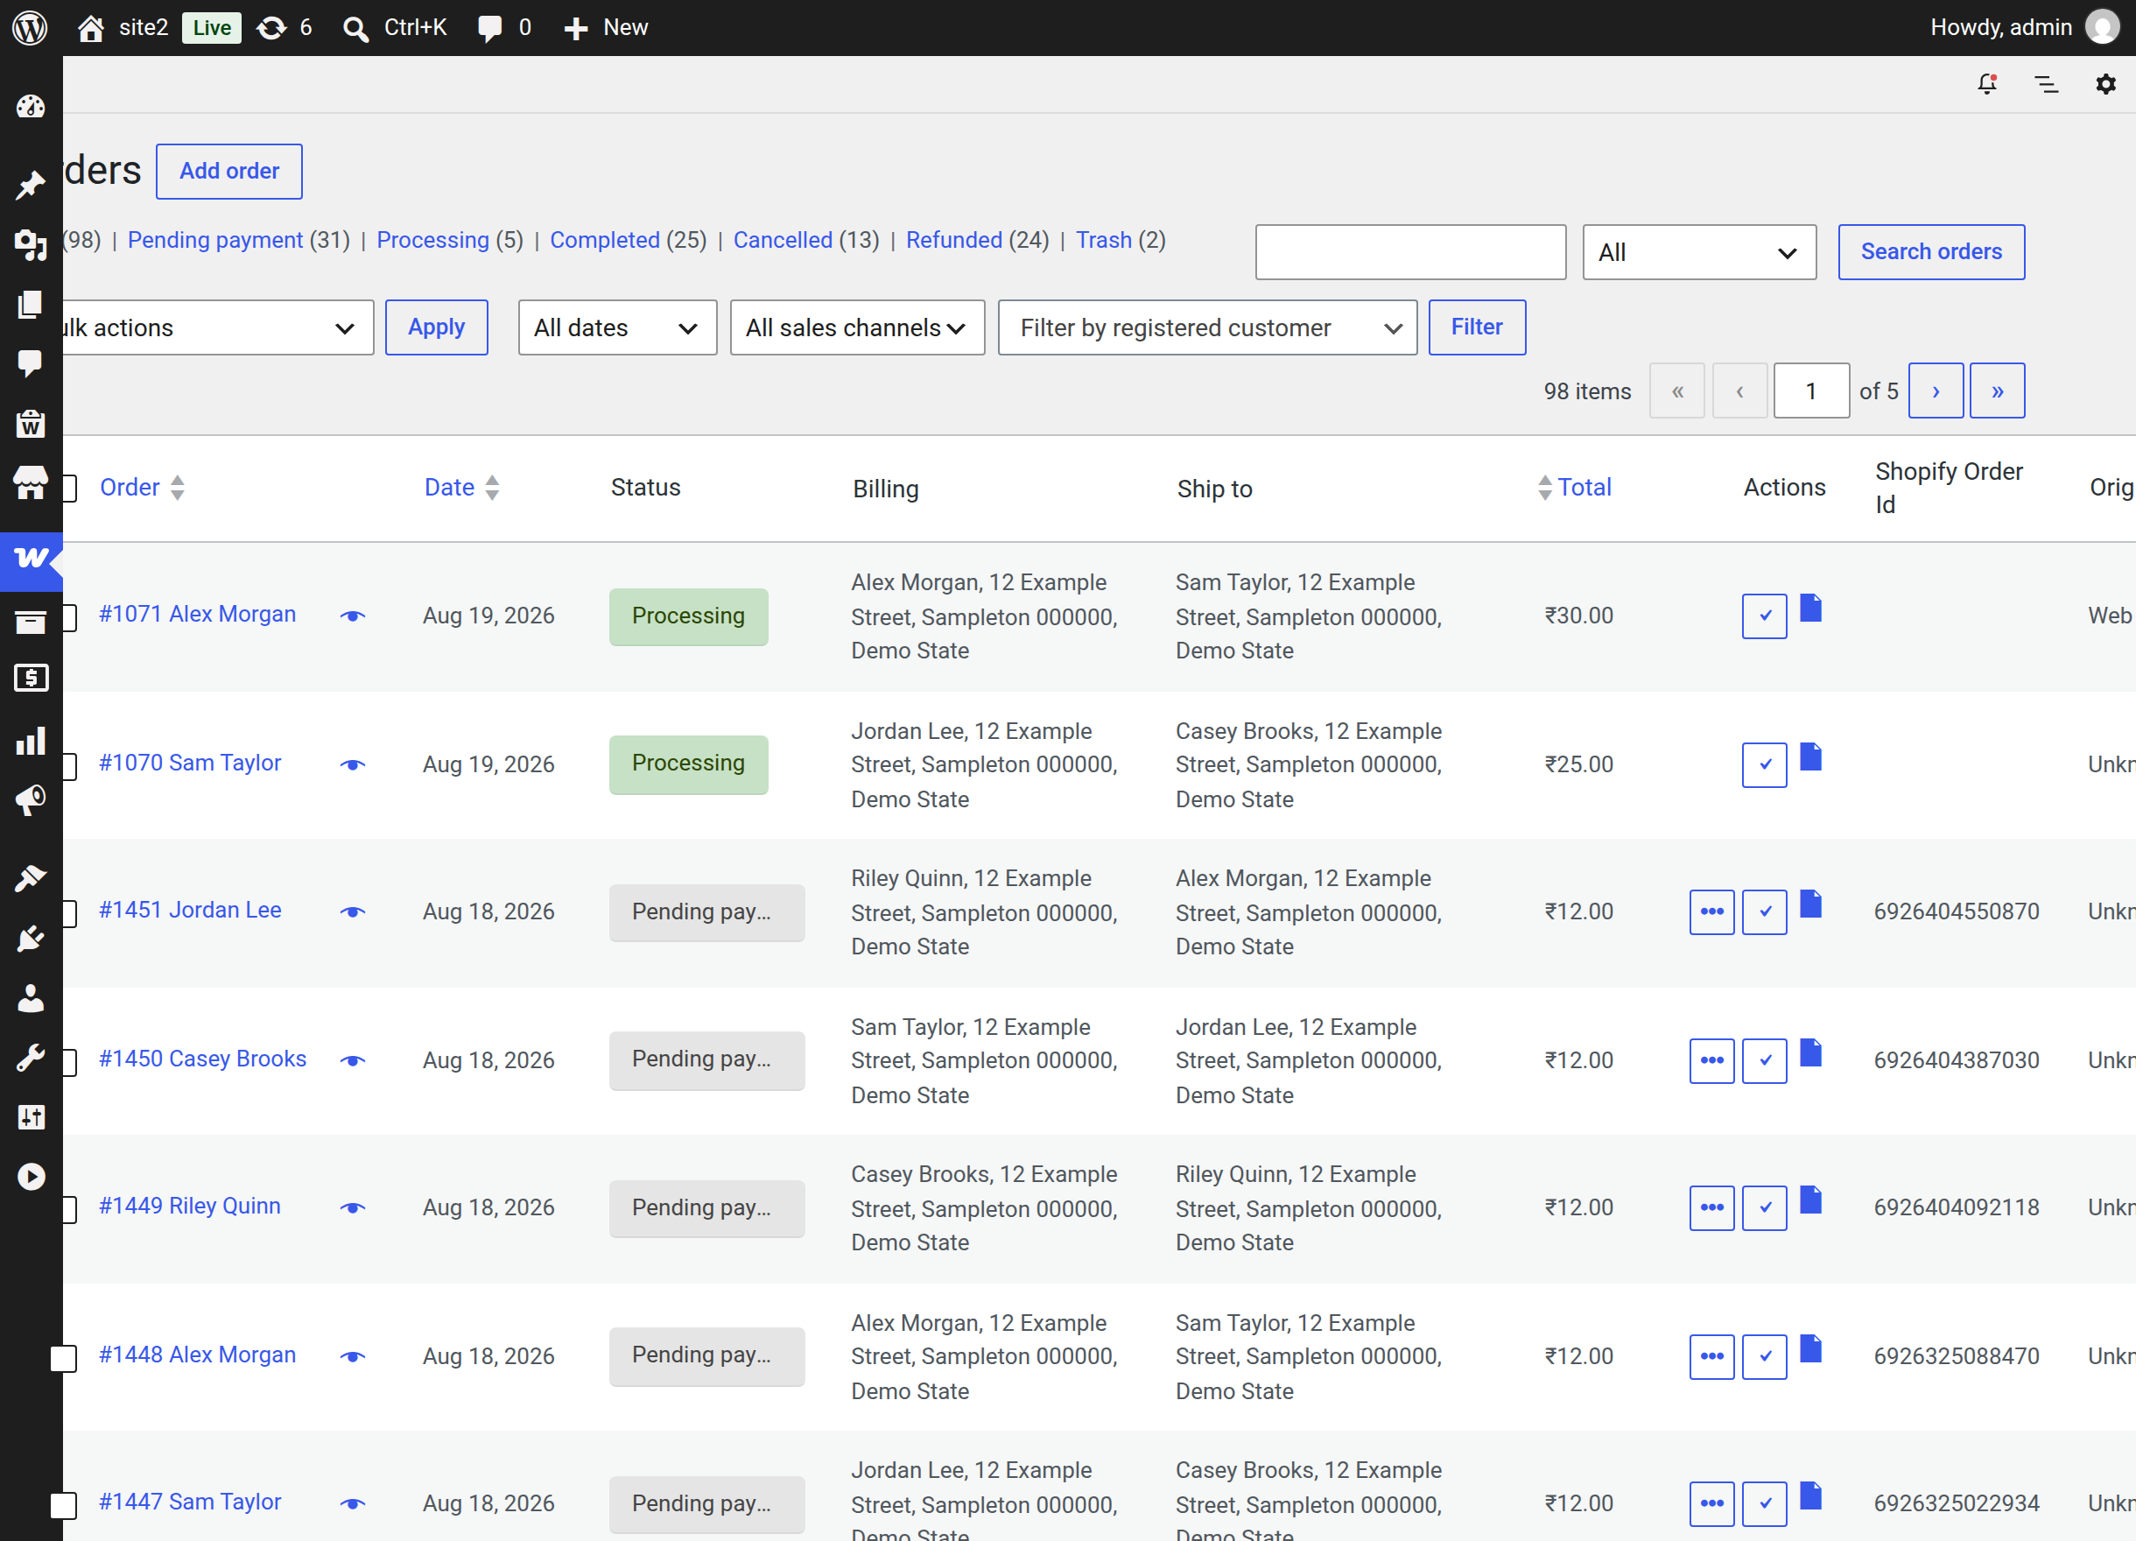Viewport: 2136px width, 1541px height.
Task: Sort orders by the Date column
Action: pos(461,487)
